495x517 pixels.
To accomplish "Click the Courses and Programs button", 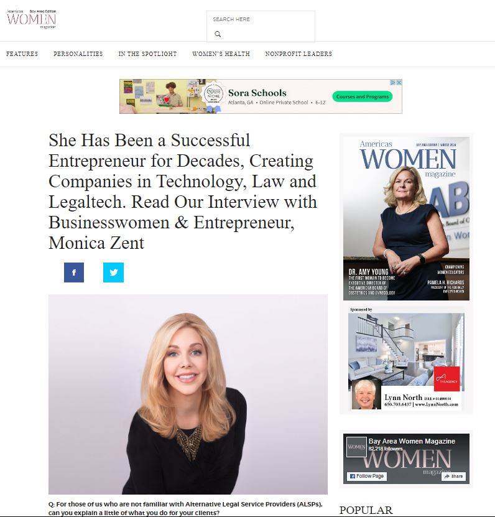I will click(363, 96).
